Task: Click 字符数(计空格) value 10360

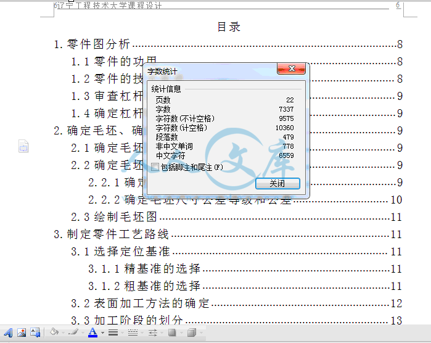Action: (285, 128)
